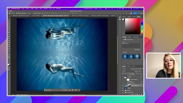The image size is (183, 103).
Task: Open the Image menu
Action: [x=32, y=9]
